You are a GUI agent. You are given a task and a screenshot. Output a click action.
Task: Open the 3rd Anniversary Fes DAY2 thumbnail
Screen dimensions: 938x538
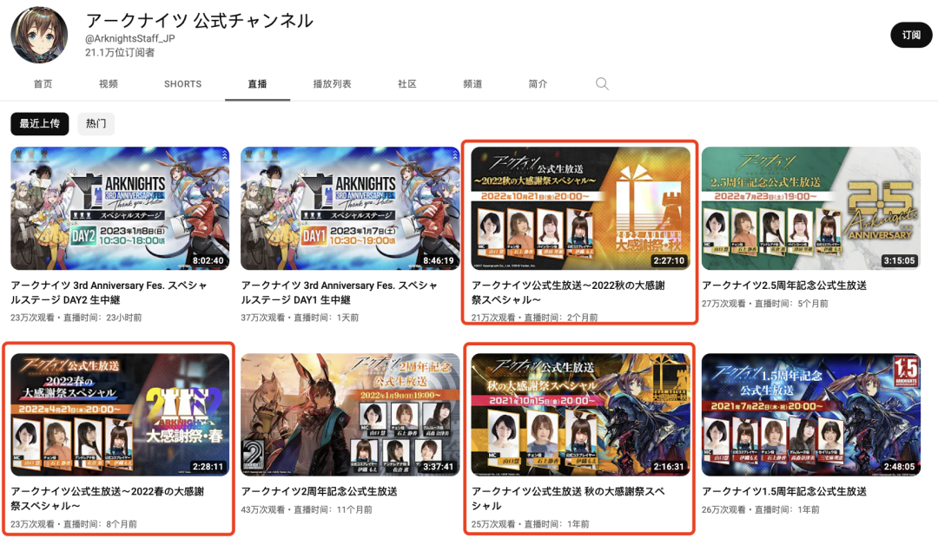click(120, 208)
